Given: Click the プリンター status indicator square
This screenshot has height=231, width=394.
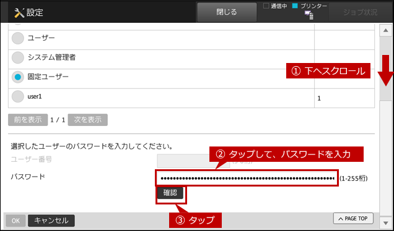Looking at the screenshot, I should point(295,6).
